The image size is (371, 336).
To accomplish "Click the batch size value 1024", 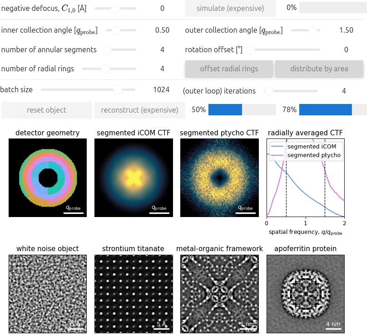I will (x=161, y=90).
